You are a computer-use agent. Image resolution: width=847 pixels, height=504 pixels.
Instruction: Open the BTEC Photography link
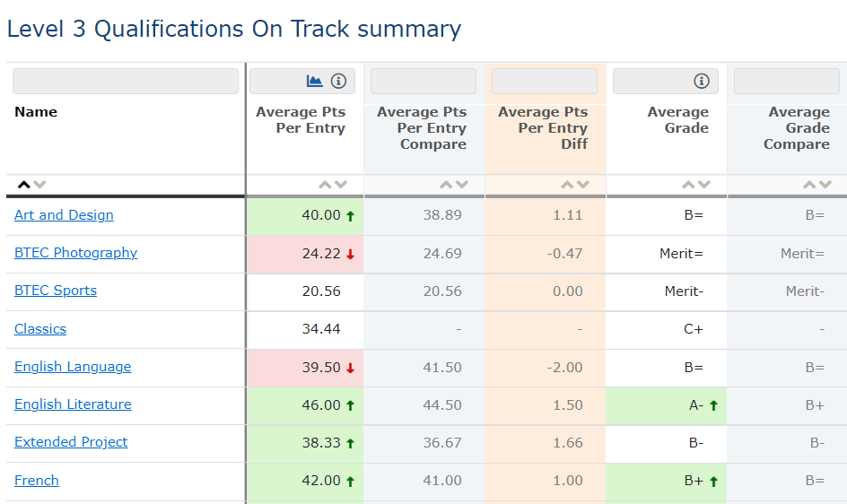(x=76, y=253)
